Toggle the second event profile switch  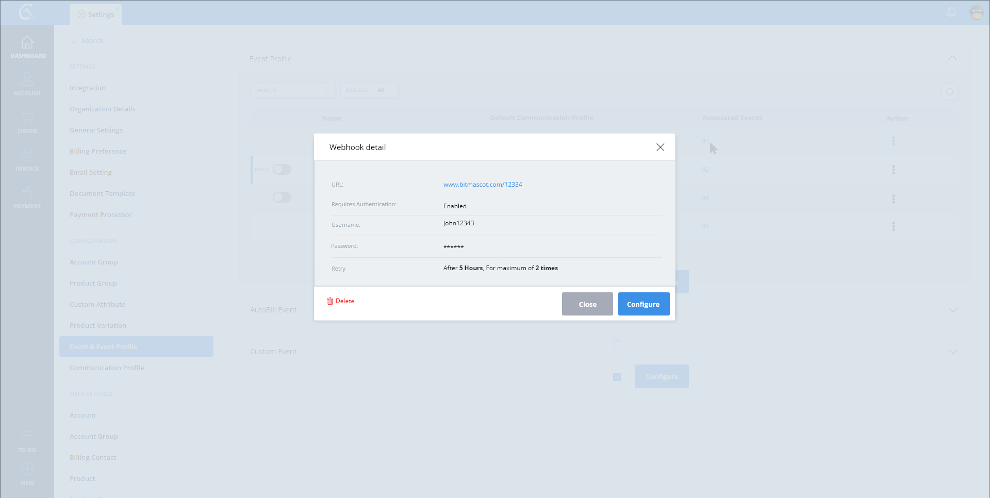[282, 197]
